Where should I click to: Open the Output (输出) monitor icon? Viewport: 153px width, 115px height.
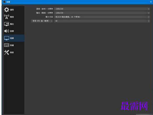pyautogui.click(x=6, y=24)
